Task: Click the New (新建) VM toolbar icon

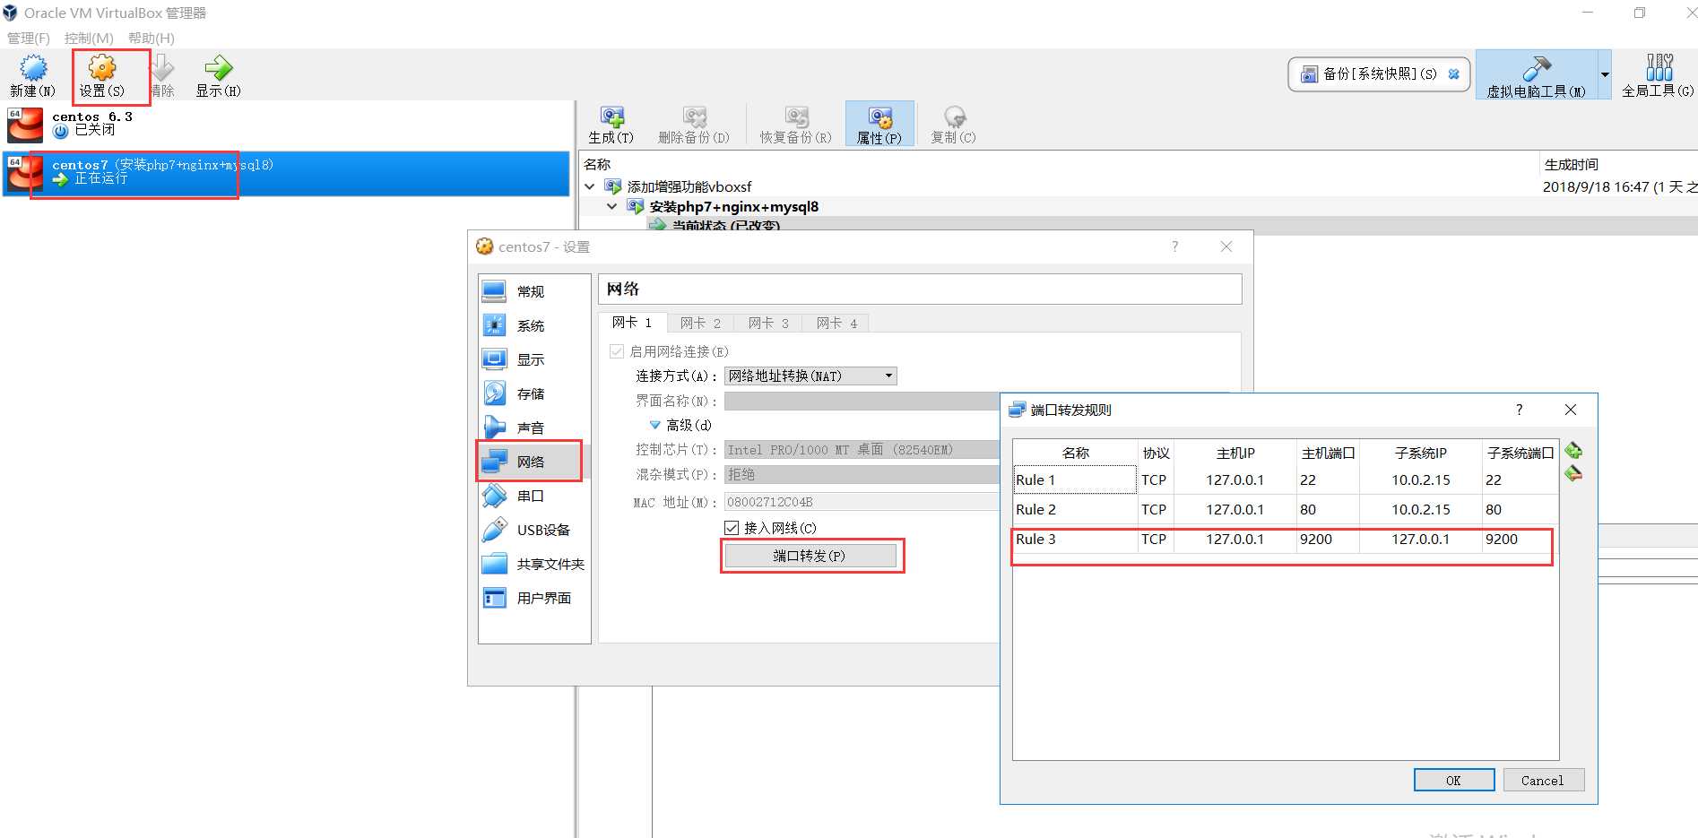Action: 33,74
